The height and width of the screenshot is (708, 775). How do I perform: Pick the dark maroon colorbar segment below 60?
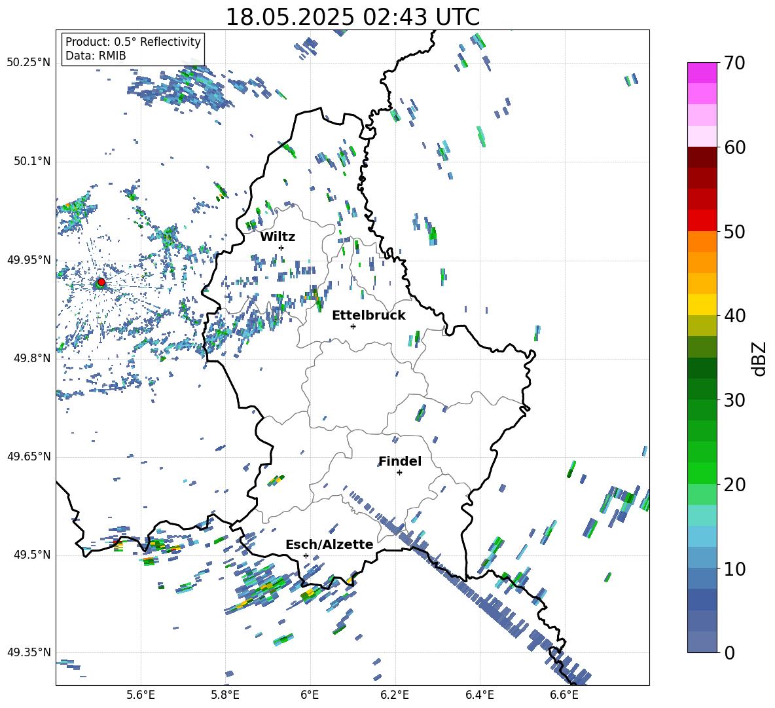pyautogui.click(x=702, y=157)
